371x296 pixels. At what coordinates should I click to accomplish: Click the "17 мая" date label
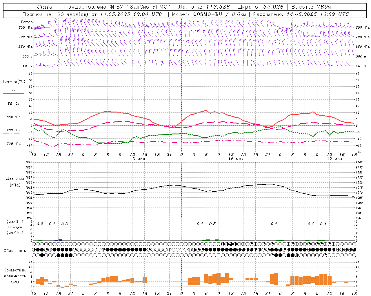tap(334, 159)
